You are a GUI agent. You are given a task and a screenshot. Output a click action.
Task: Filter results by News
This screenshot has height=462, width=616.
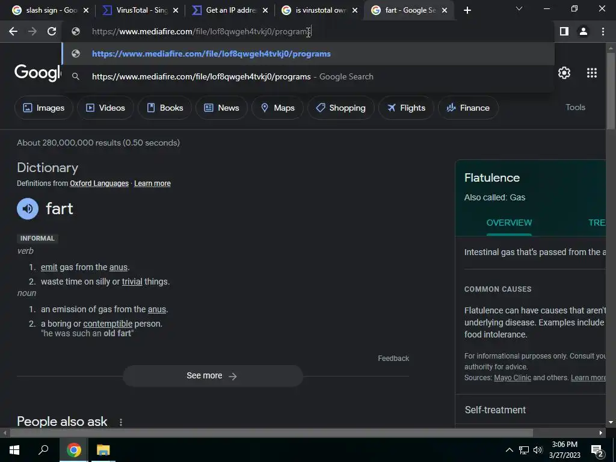pos(221,108)
